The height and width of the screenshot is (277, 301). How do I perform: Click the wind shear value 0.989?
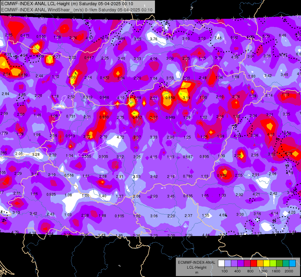click(170, 118)
